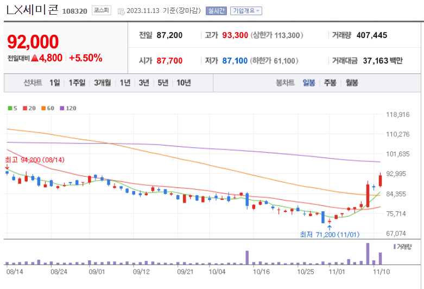This screenshot has height=289, width=424.
Task: Switch to 주봉 candle chart
Action: pos(330,83)
